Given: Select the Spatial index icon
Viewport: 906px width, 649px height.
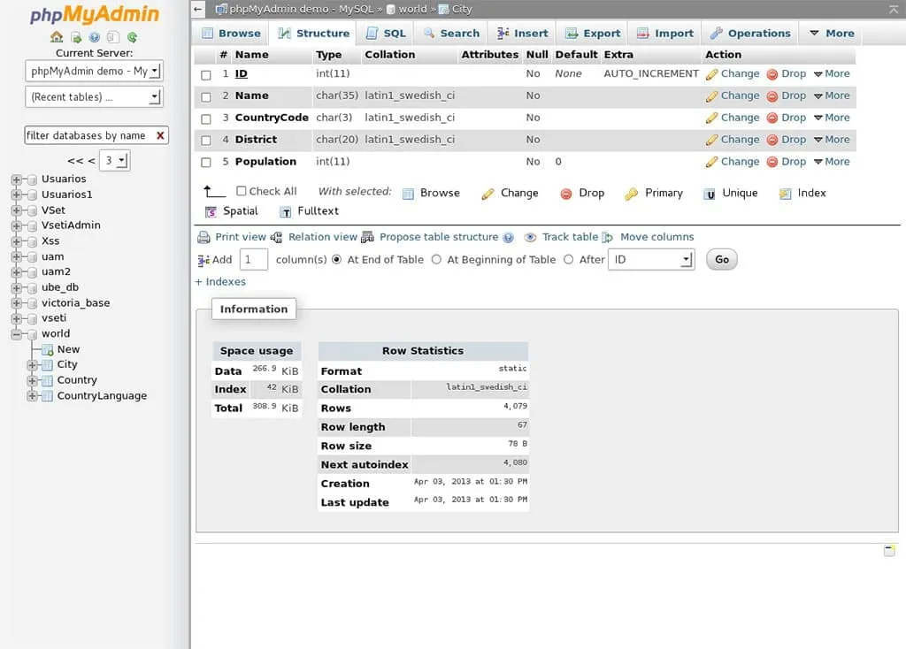Looking at the screenshot, I should [212, 211].
